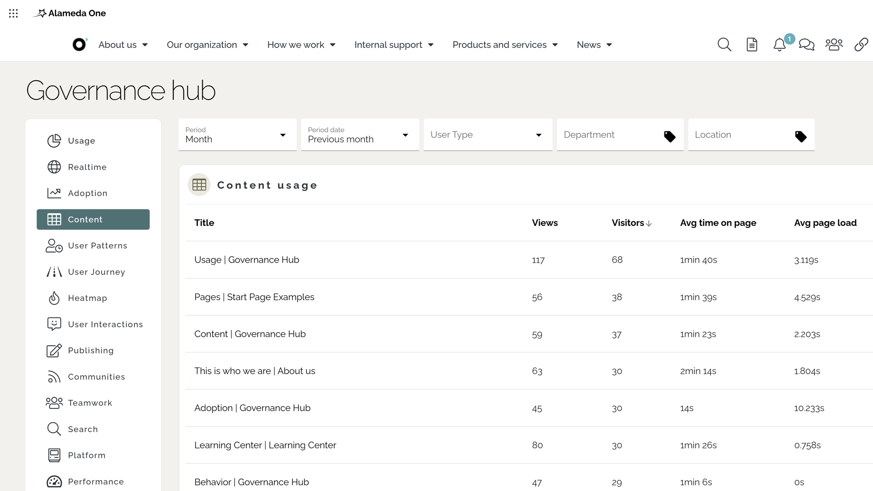Click the 2min 14s time value
This screenshot has width=873, height=491.
(698, 371)
